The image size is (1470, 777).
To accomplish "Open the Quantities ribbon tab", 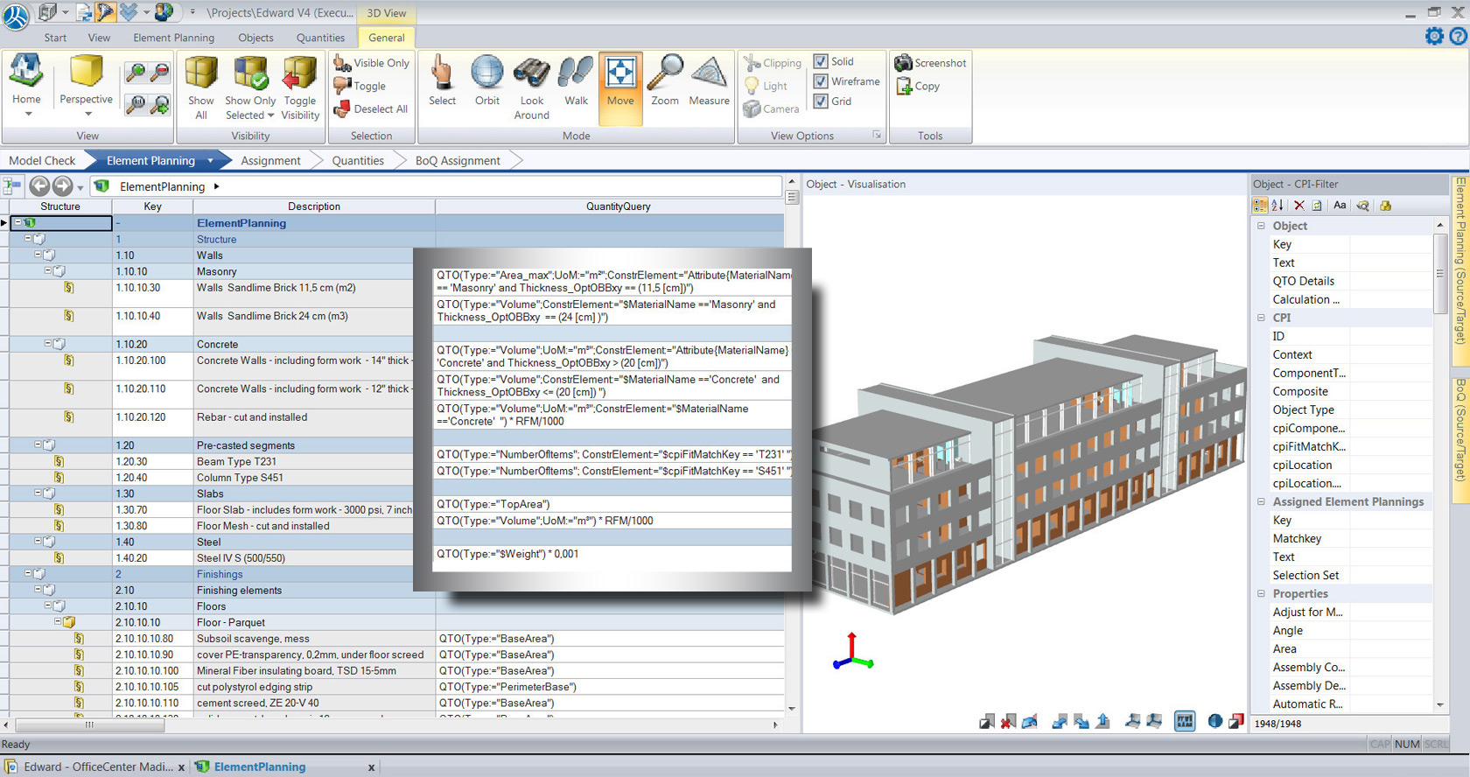I will [320, 38].
